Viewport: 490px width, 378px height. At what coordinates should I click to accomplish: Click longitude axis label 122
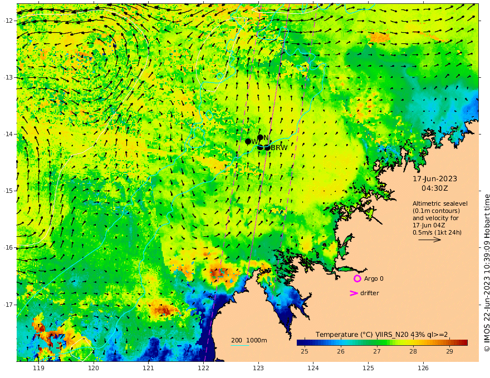coord(203,369)
